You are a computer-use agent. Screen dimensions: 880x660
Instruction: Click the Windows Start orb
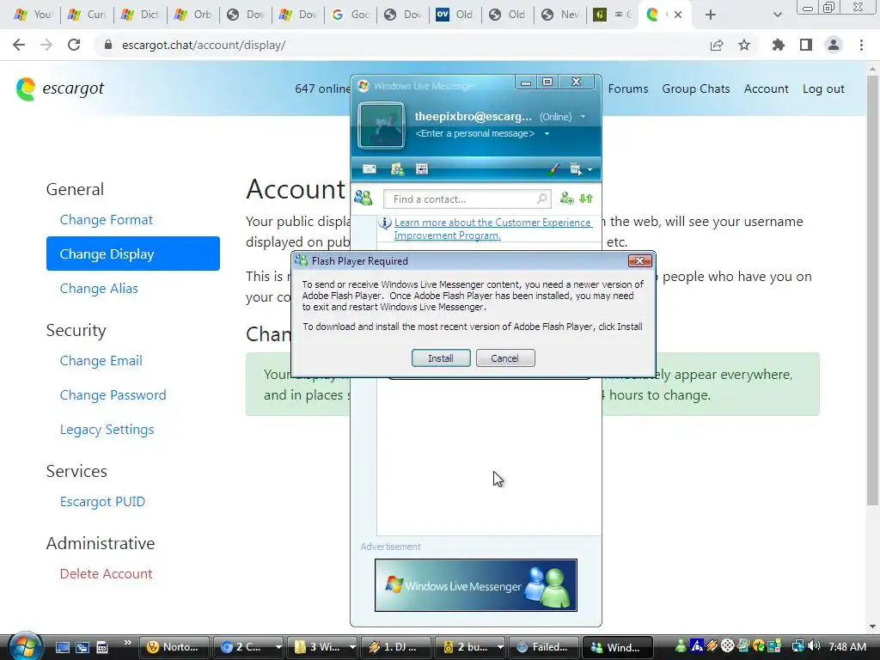(x=25, y=646)
